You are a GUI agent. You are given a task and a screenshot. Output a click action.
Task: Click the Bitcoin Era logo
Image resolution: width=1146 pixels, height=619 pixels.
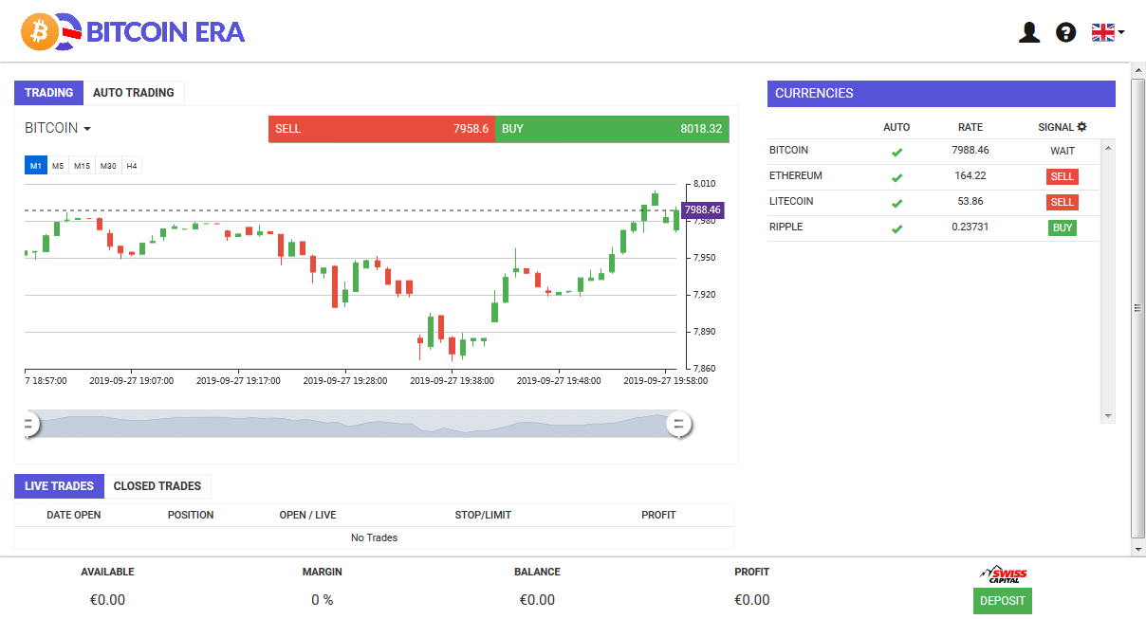point(133,31)
